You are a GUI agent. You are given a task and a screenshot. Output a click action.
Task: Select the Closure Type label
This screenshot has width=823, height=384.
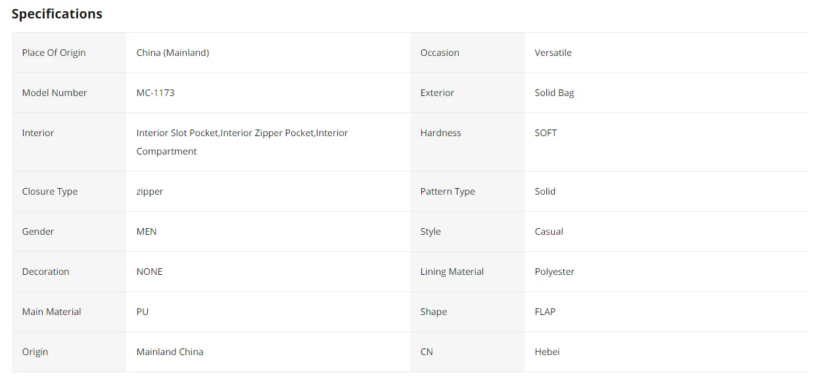(x=50, y=191)
